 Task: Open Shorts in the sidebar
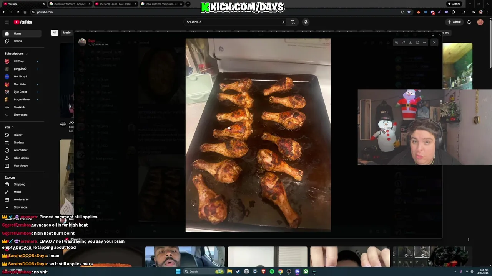pyautogui.click(x=22, y=41)
